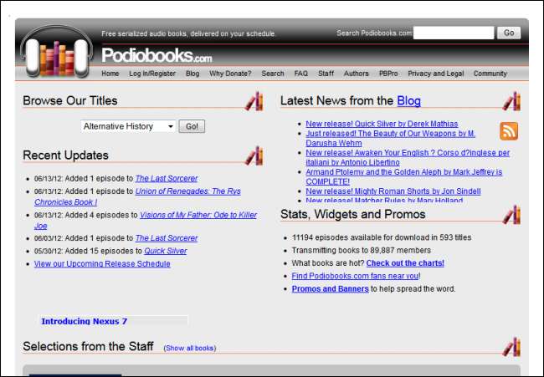This screenshot has height=377, width=544.
Task: Open the first The Last Sorcerer link dated 06/13/12
Action: (167, 178)
